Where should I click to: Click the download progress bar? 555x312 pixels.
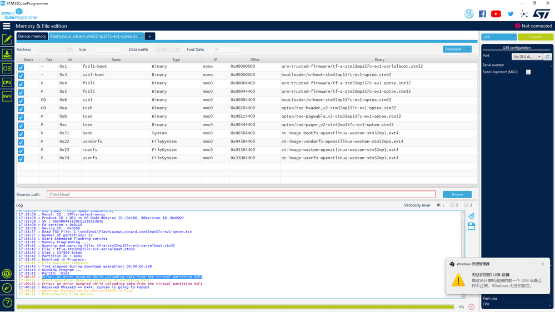click(236, 306)
